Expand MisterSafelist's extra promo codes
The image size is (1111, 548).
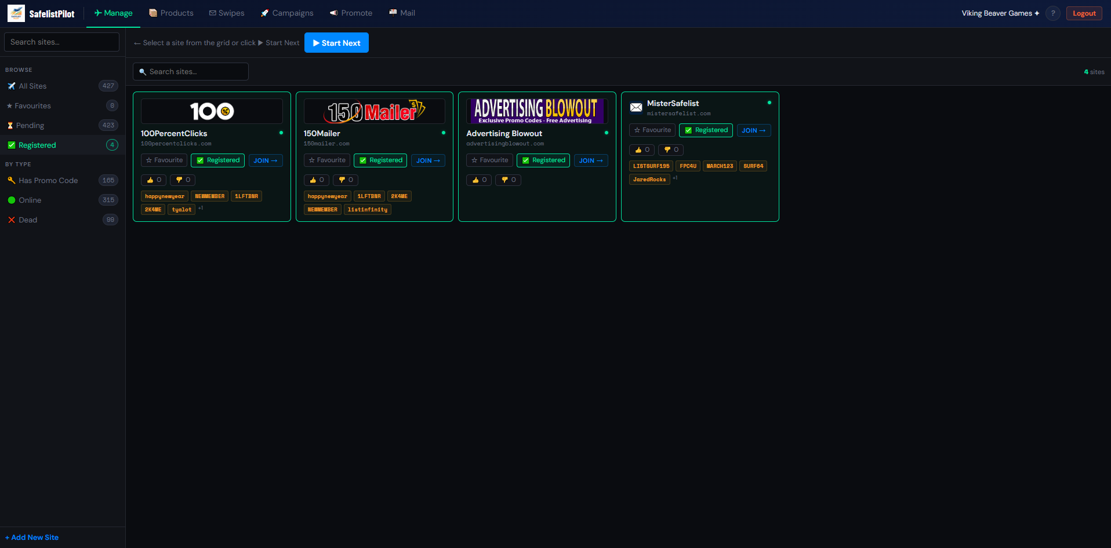675,178
